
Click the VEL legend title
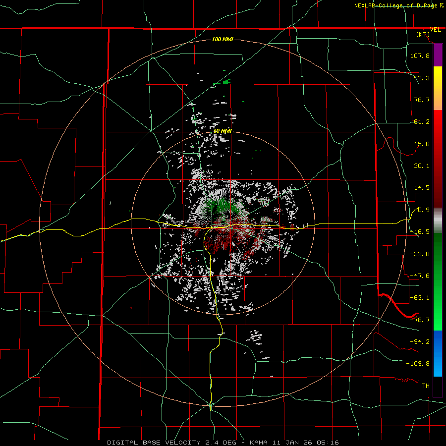(435, 30)
